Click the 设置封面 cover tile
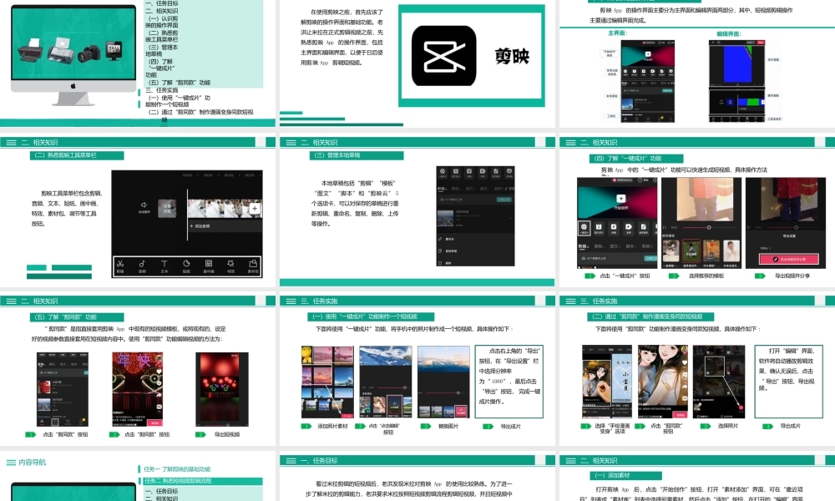 click(x=167, y=208)
